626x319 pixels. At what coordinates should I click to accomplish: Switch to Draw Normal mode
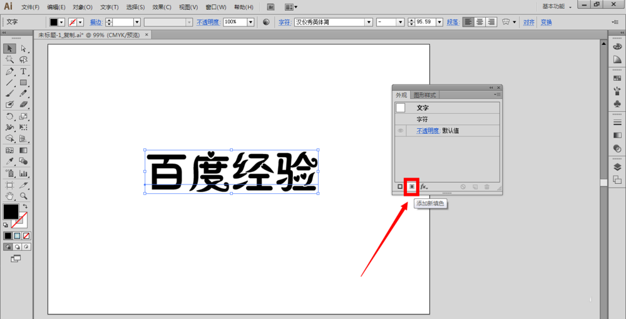tap(8, 247)
